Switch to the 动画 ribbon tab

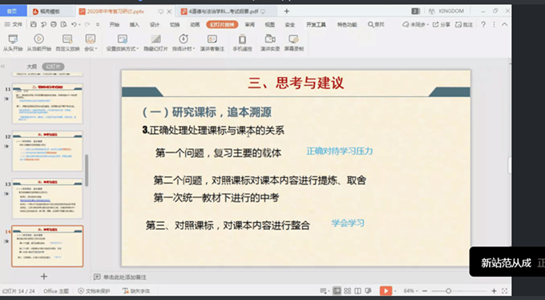coord(195,24)
